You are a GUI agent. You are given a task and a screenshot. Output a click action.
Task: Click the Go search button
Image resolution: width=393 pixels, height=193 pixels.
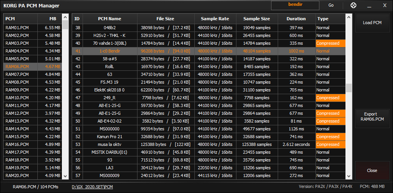point(331,5)
